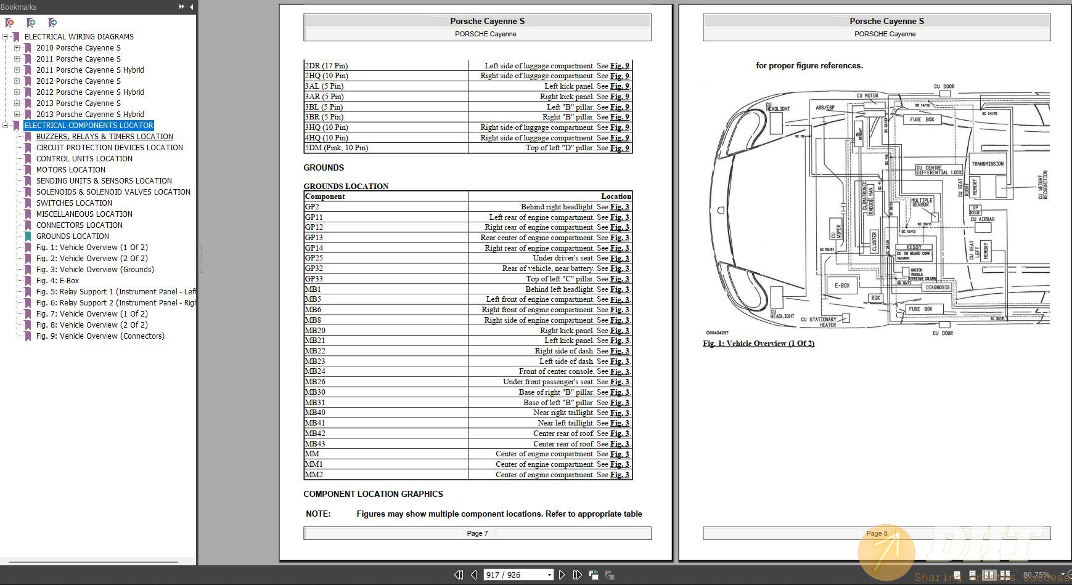Open the CONNECTORS LOCATION bookmark
1072x585 pixels.
[79, 225]
